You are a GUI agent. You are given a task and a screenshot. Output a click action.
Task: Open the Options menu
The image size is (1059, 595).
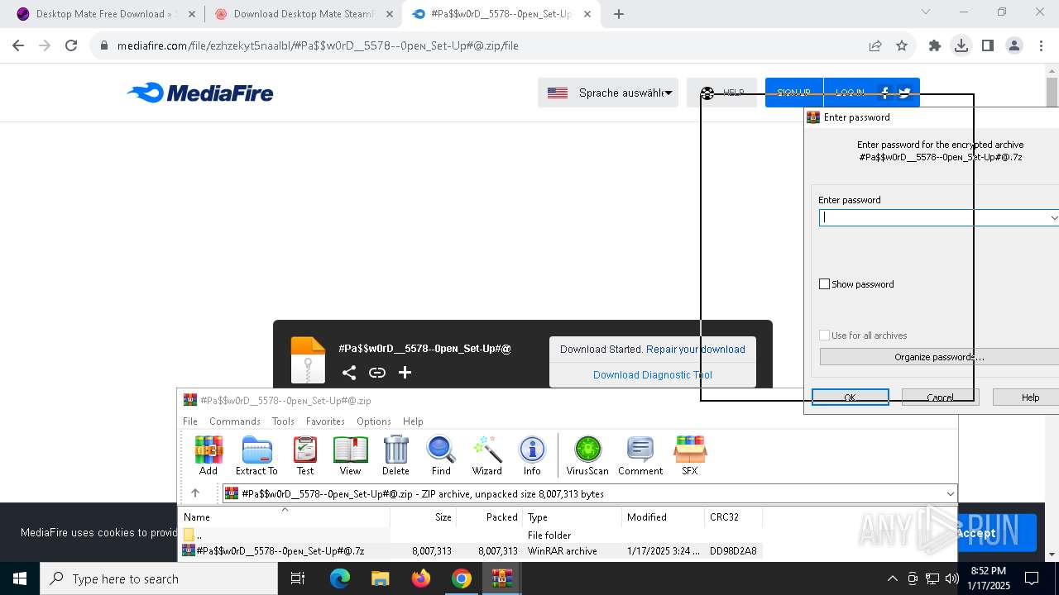coord(374,421)
